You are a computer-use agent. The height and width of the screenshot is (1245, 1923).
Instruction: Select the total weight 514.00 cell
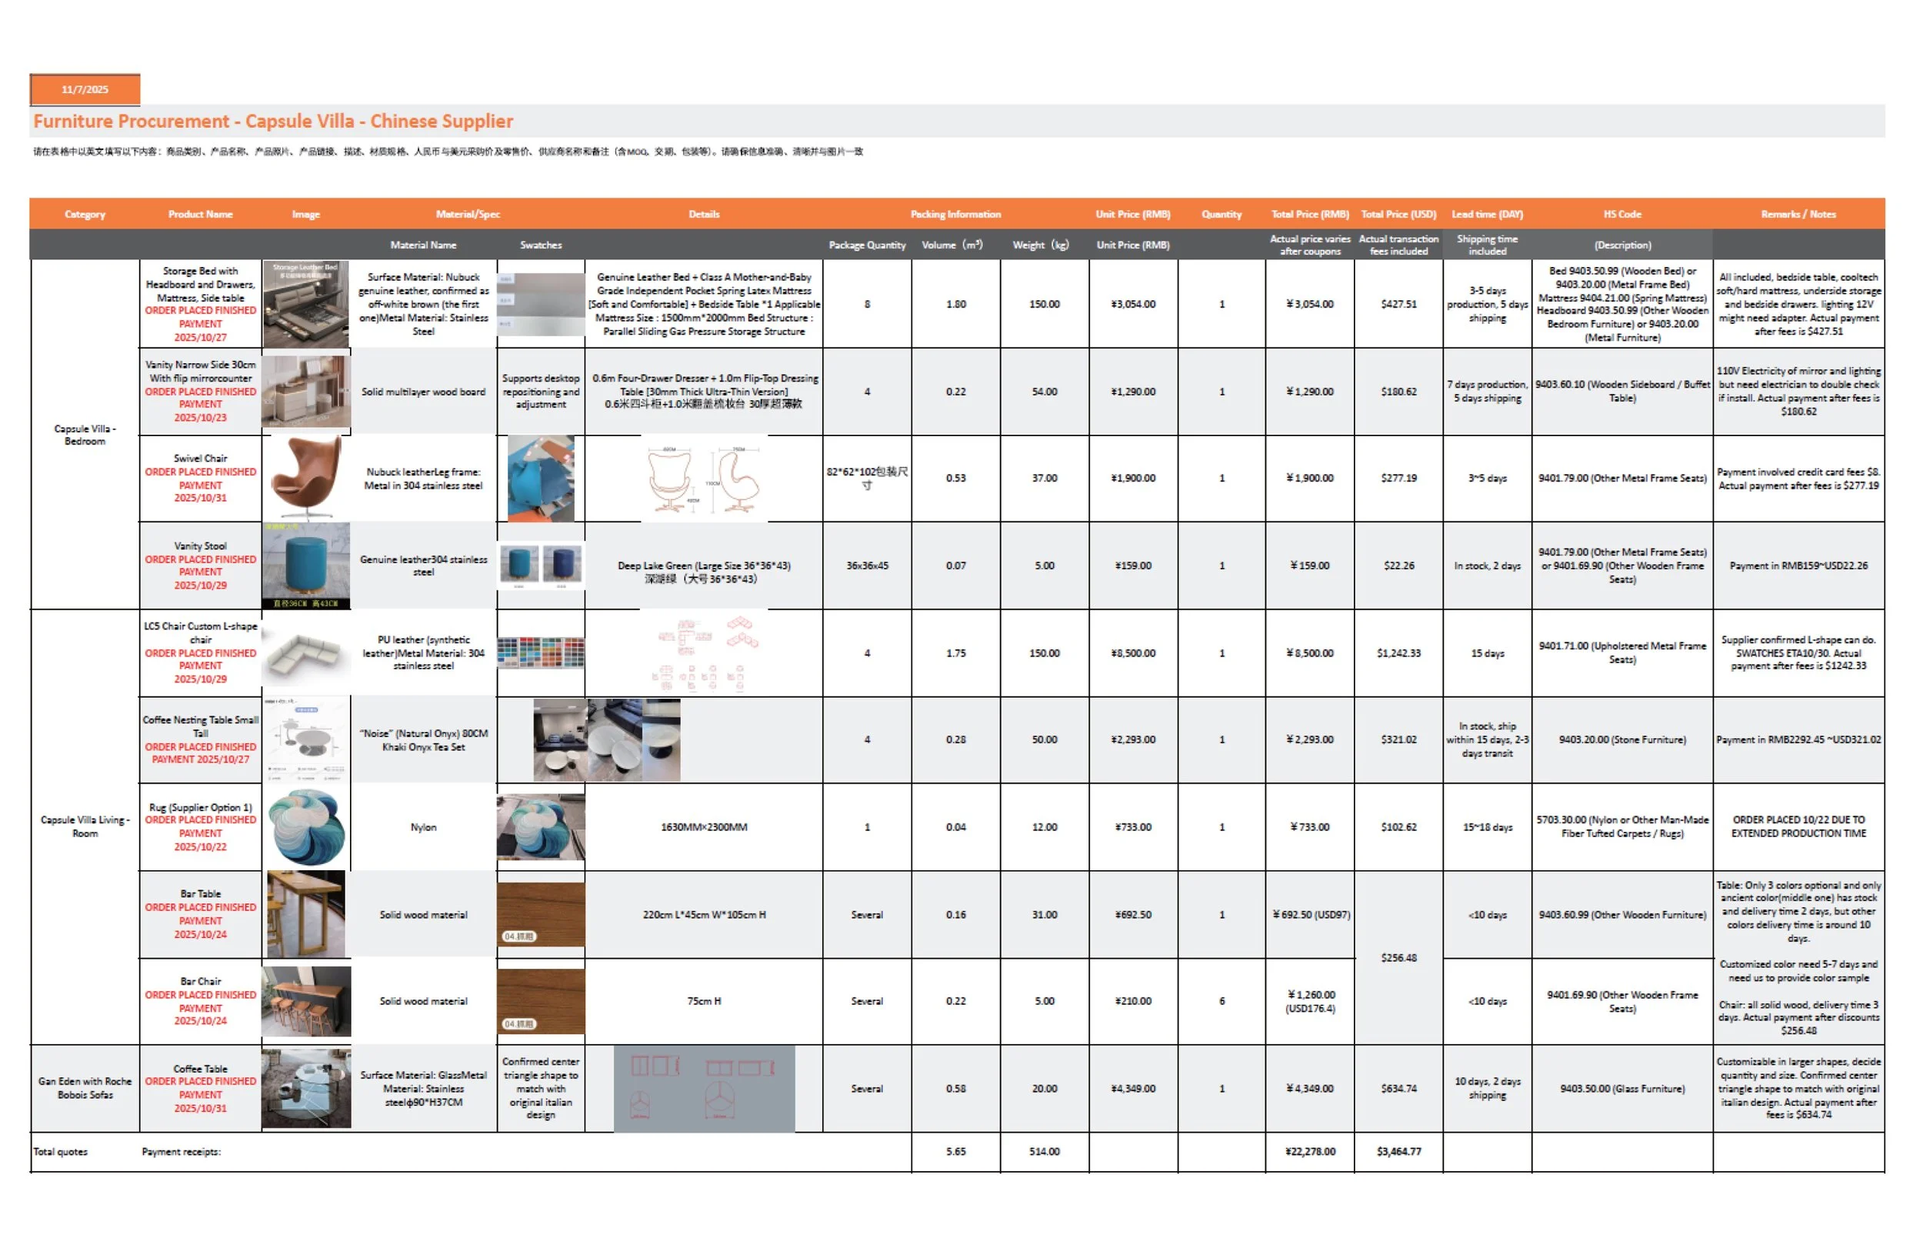pyautogui.click(x=1044, y=1151)
